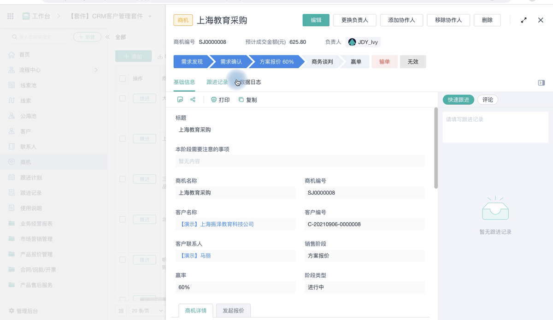Collapse the right follow-up side panel
The width and height of the screenshot is (553, 320).
541,83
